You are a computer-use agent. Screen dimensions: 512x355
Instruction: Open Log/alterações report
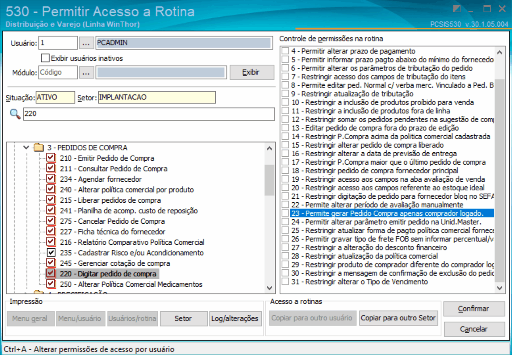[235, 319]
